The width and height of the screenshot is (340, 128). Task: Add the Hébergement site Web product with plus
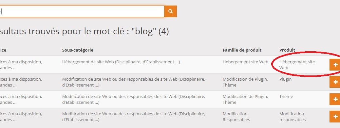coord(335,65)
